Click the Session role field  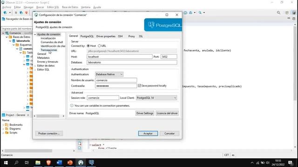(x=103, y=98)
